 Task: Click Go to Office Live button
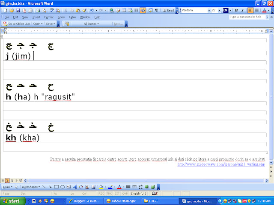(x=17, y=24)
